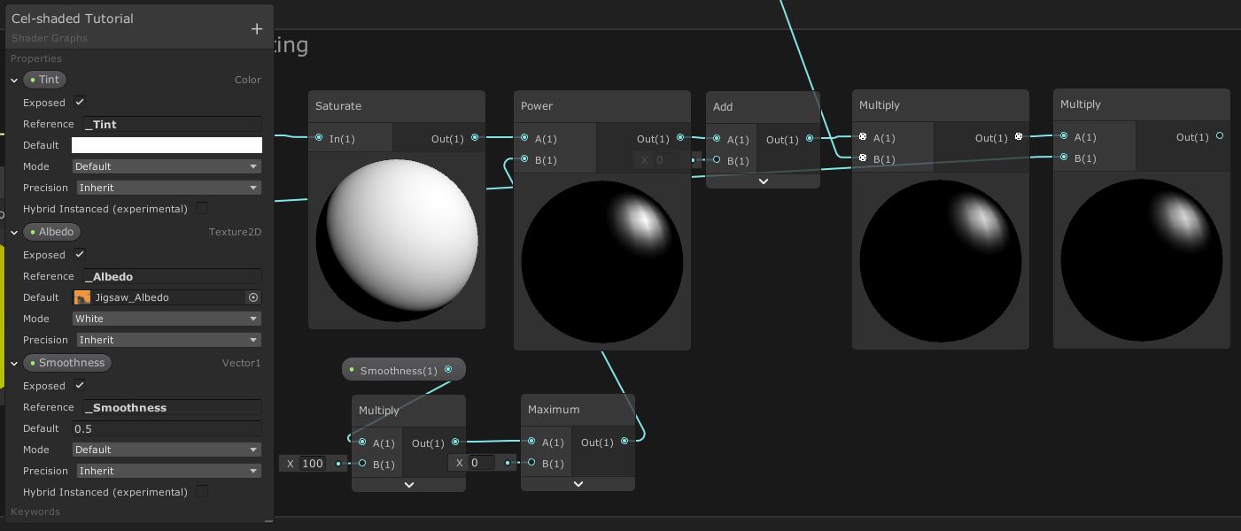Click the white Default color swatch for Tint
The image size is (1241, 531).
pyautogui.click(x=167, y=144)
